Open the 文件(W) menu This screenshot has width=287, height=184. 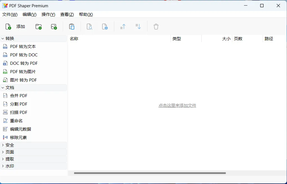point(10,15)
